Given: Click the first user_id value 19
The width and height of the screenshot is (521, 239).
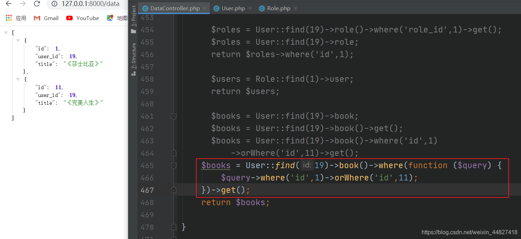Looking at the screenshot, I should (72, 56).
